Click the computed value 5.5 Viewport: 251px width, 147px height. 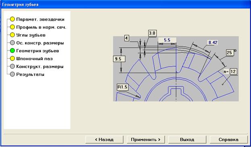(167, 40)
